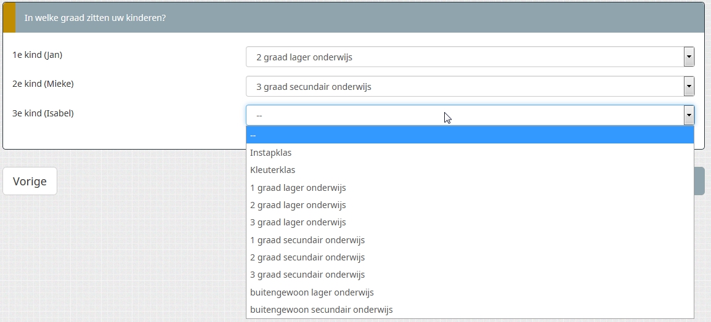Click the arrow of Isabel's grade dropdown
The image size is (711, 322).
689,115
